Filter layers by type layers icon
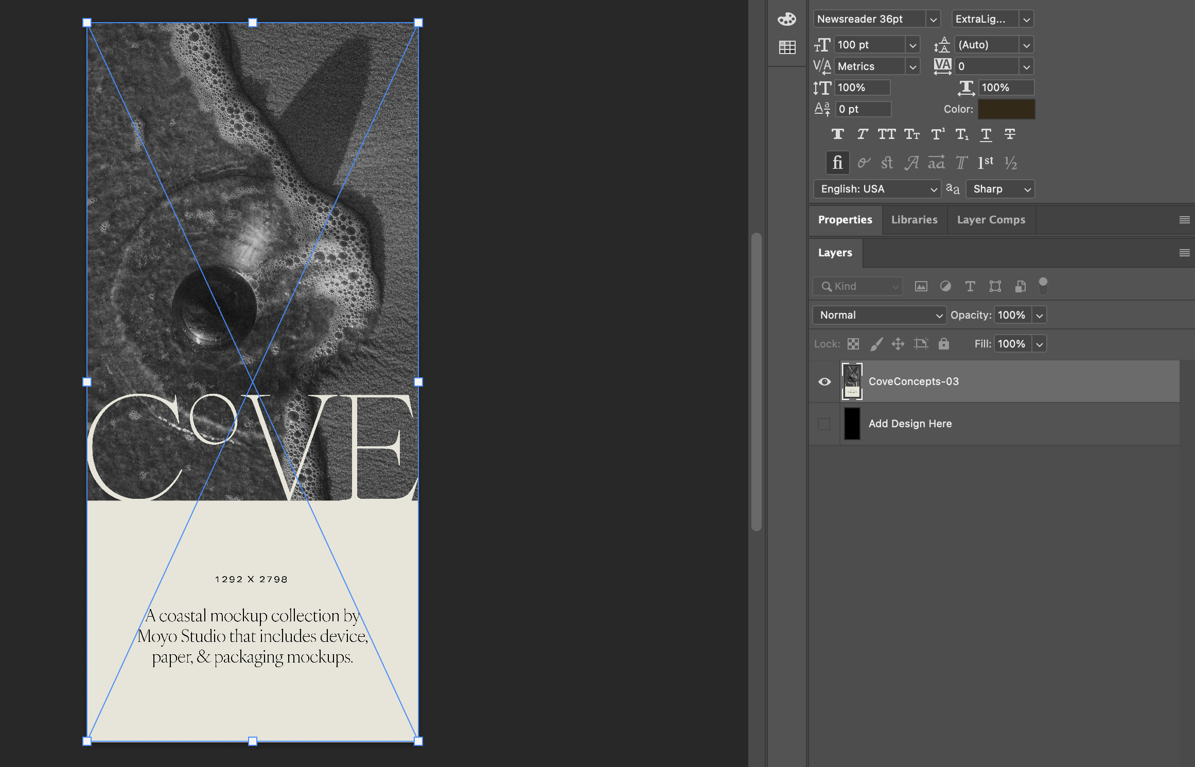 (x=970, y=286)
